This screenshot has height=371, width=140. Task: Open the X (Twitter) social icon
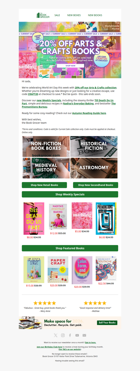tap(56, 335)
